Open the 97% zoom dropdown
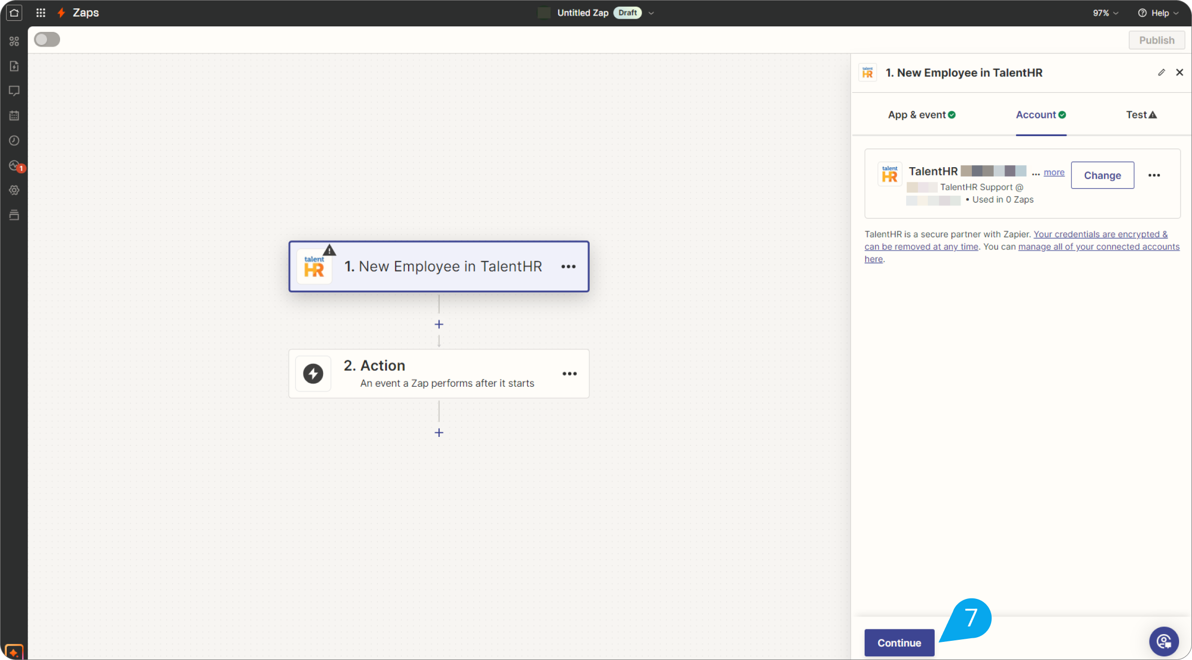Screen dimensions: 1192x660 tap(1106, 13)
